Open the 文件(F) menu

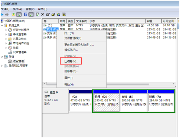pyautogui.click(x=5, y=9)
